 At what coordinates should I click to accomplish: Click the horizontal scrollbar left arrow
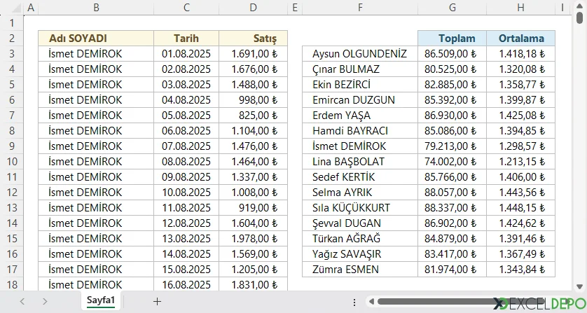tap(371, 302)
